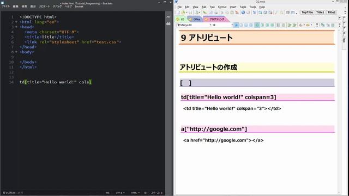Click the gray globe icon in note toolbar

point(248,13)
